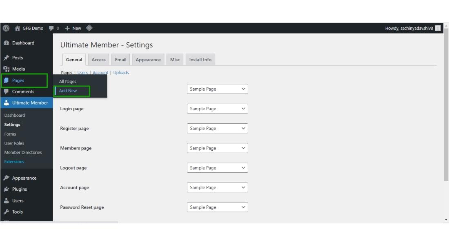This screenshot has width=449, height=245.
Task: Switch to the General tab
Action: (x=74, y=60)
